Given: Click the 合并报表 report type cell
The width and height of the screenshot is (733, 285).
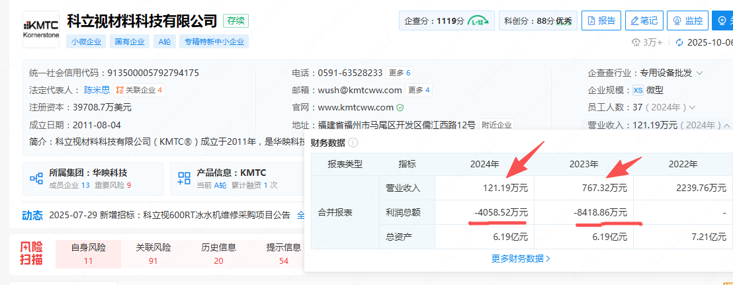Looking at the screenshot, I should click(x=345, y=212).
